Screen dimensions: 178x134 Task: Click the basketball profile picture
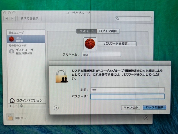(x=90, y=44)
